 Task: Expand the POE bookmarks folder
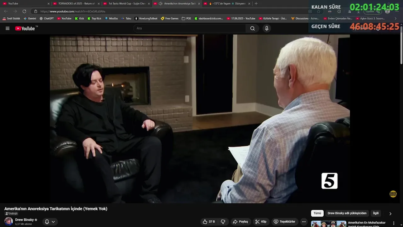coord(186,19)
